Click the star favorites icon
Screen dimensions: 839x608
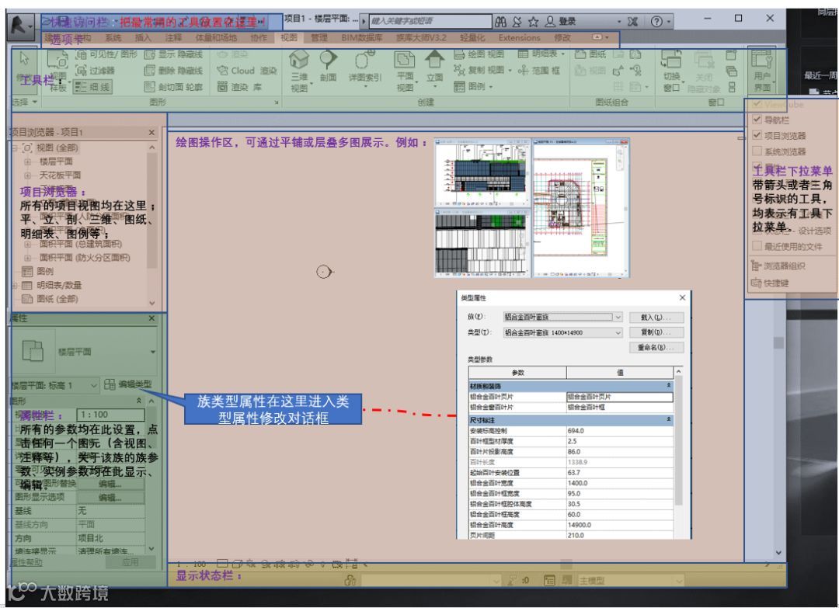point(534,22)
